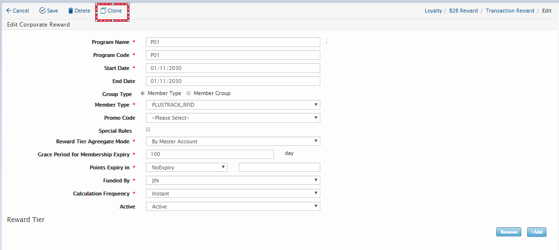
Task: Click the Program Name input field
Action: [233, 42]
